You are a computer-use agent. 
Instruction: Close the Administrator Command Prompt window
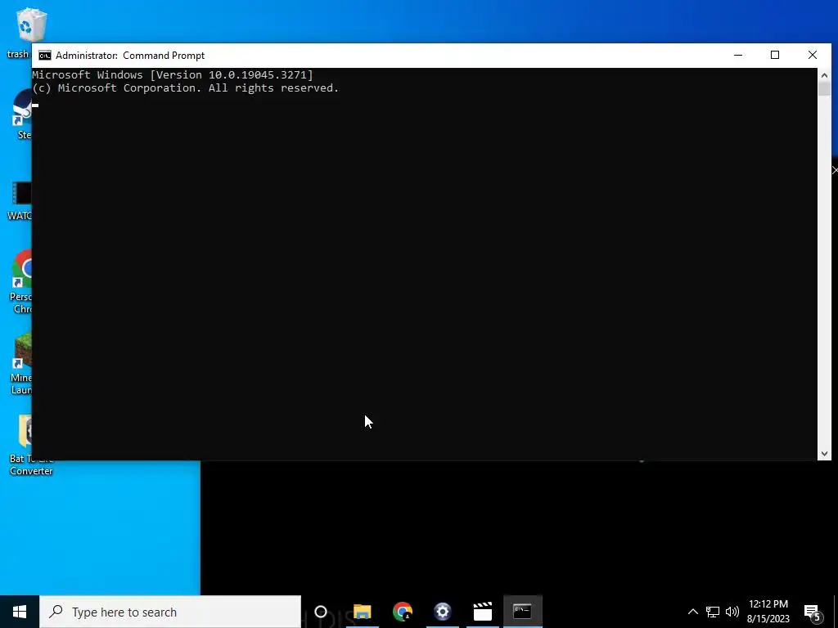coord(813,55)
